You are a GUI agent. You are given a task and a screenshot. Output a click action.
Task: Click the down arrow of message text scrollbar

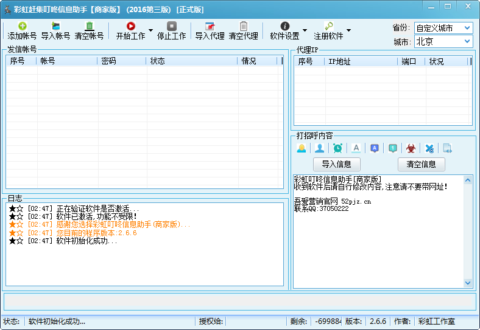coord(468,283)
